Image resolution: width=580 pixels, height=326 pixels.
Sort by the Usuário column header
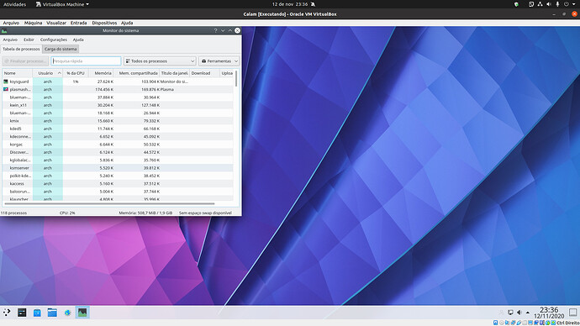48,73
